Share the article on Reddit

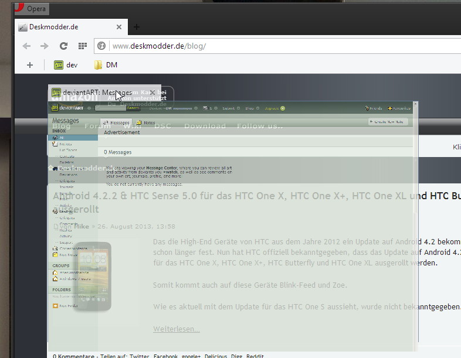255,356
